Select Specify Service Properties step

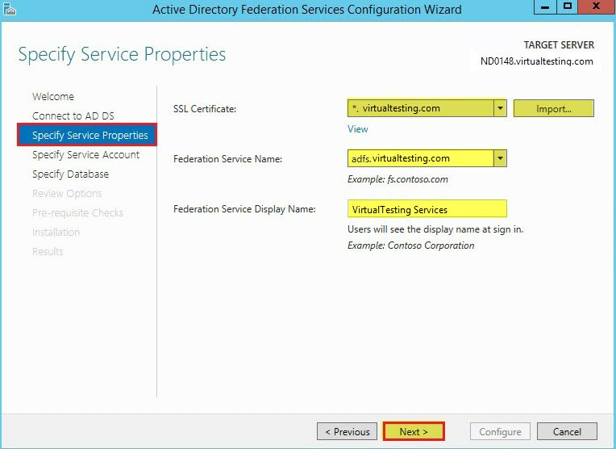[x=87, y=135]
